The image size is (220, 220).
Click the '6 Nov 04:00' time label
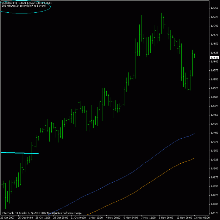click(x=131, y=218)
